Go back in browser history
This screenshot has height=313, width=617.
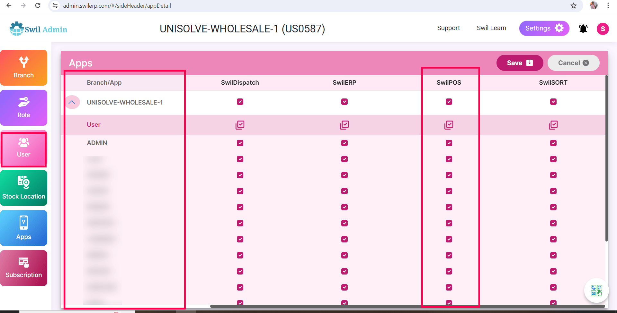tap(9, 5)
